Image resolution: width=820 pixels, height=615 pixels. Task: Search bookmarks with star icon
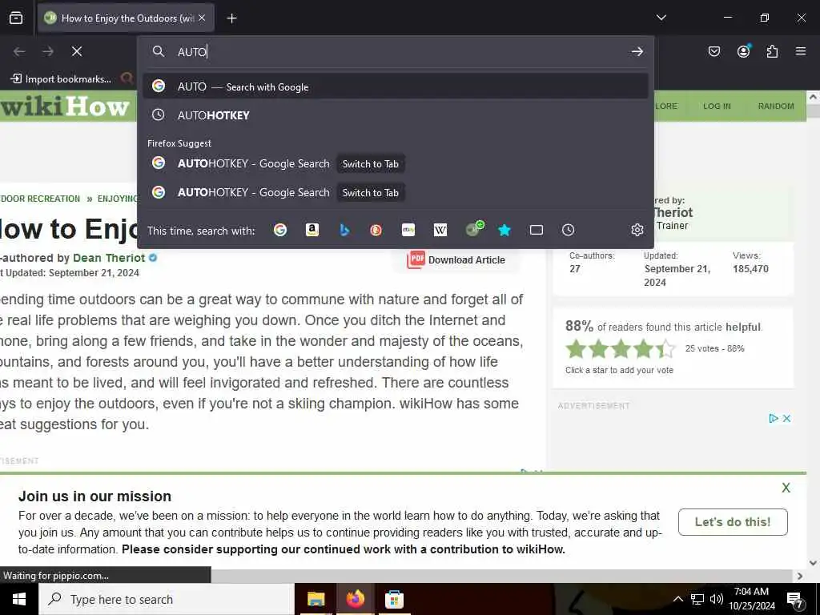click(x=504, y=230)
